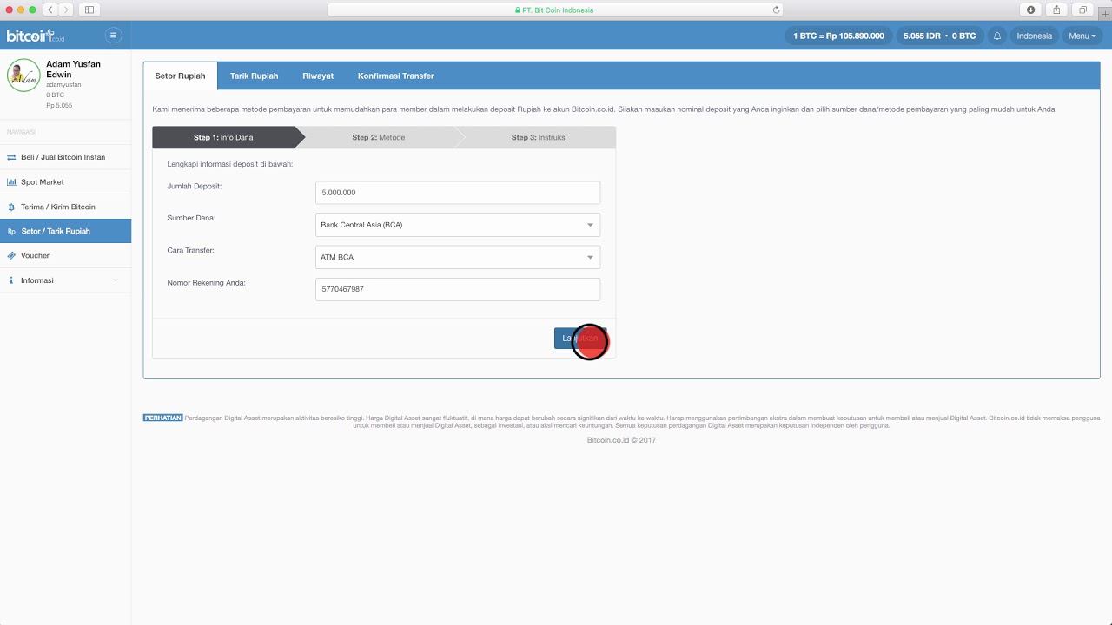Viewport: 1112px width, 625px height.
Task: Open the Menu dropdown in the header
Action: click(1082, 36)
